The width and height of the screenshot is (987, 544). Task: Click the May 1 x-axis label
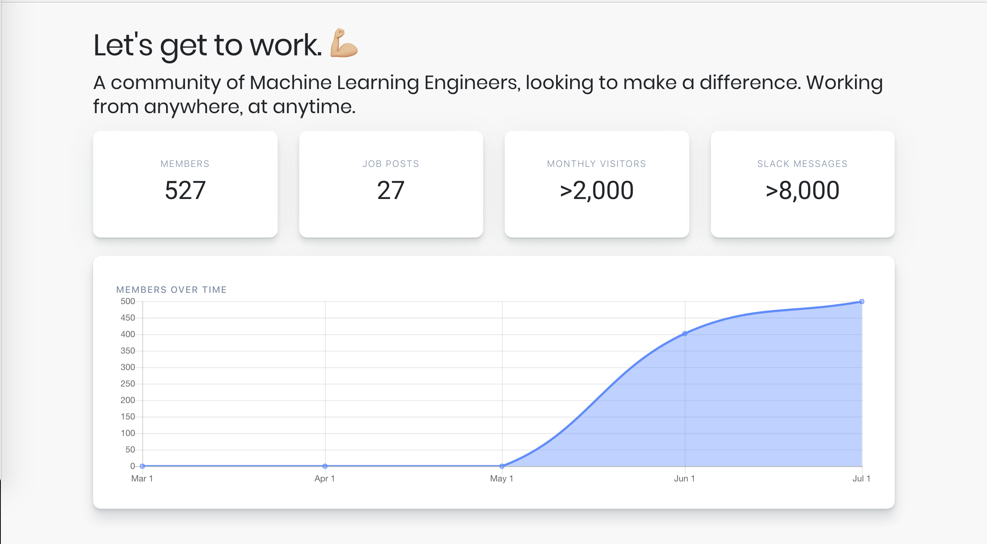[502, 479]
